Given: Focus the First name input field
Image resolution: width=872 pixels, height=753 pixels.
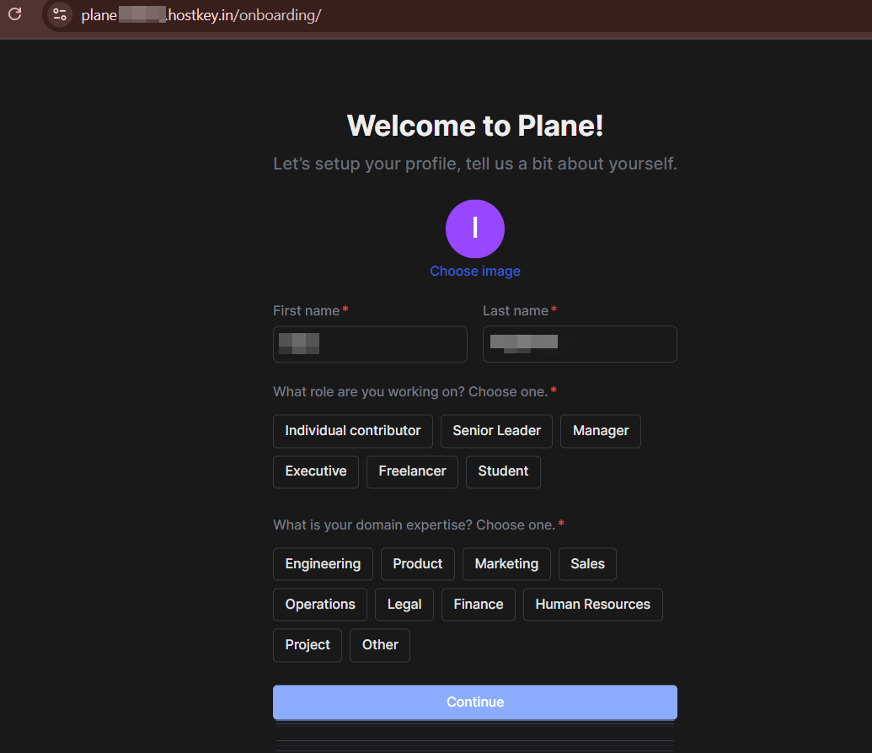Looking at the screenshot, I should (x=370, y=344).
